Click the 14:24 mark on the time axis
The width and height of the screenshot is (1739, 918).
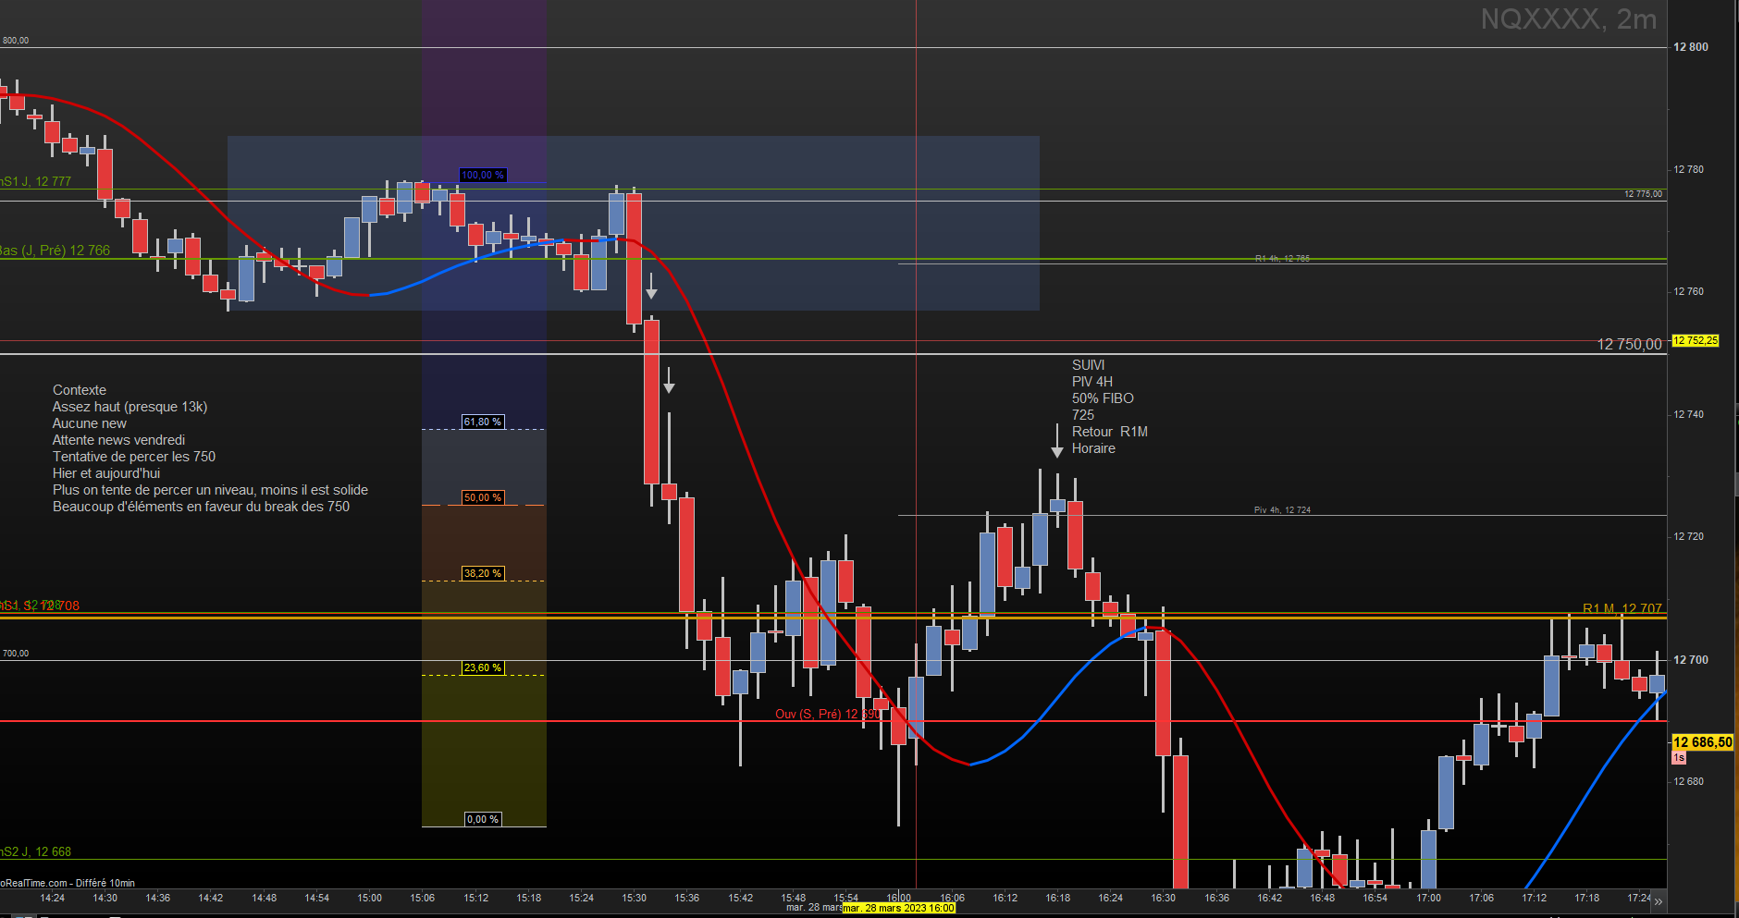(x=53, y=898)
